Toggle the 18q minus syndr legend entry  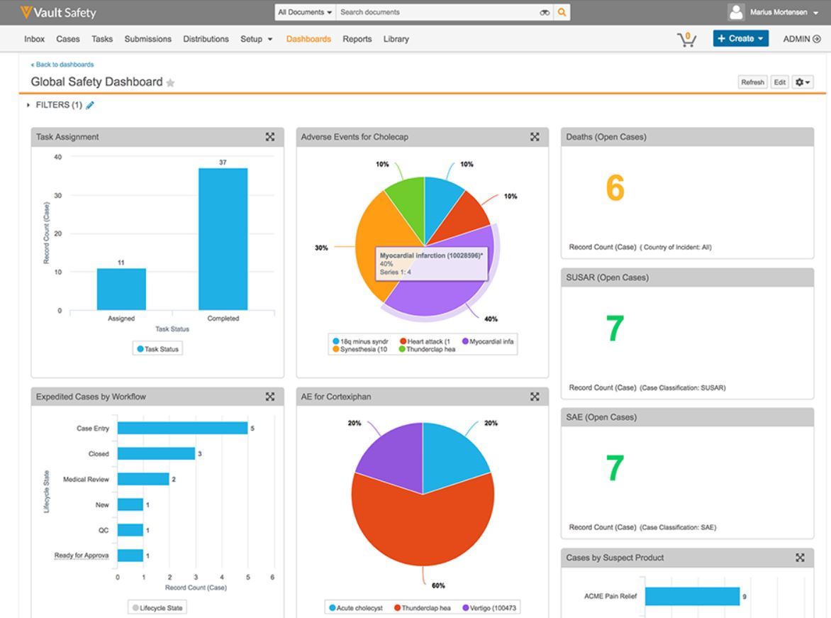[360, 341]
